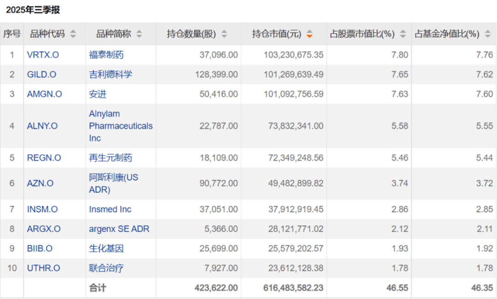Select holding quantity 5,366.00
The height and width of the screenshot is (299, 497).
click(221, 229)
